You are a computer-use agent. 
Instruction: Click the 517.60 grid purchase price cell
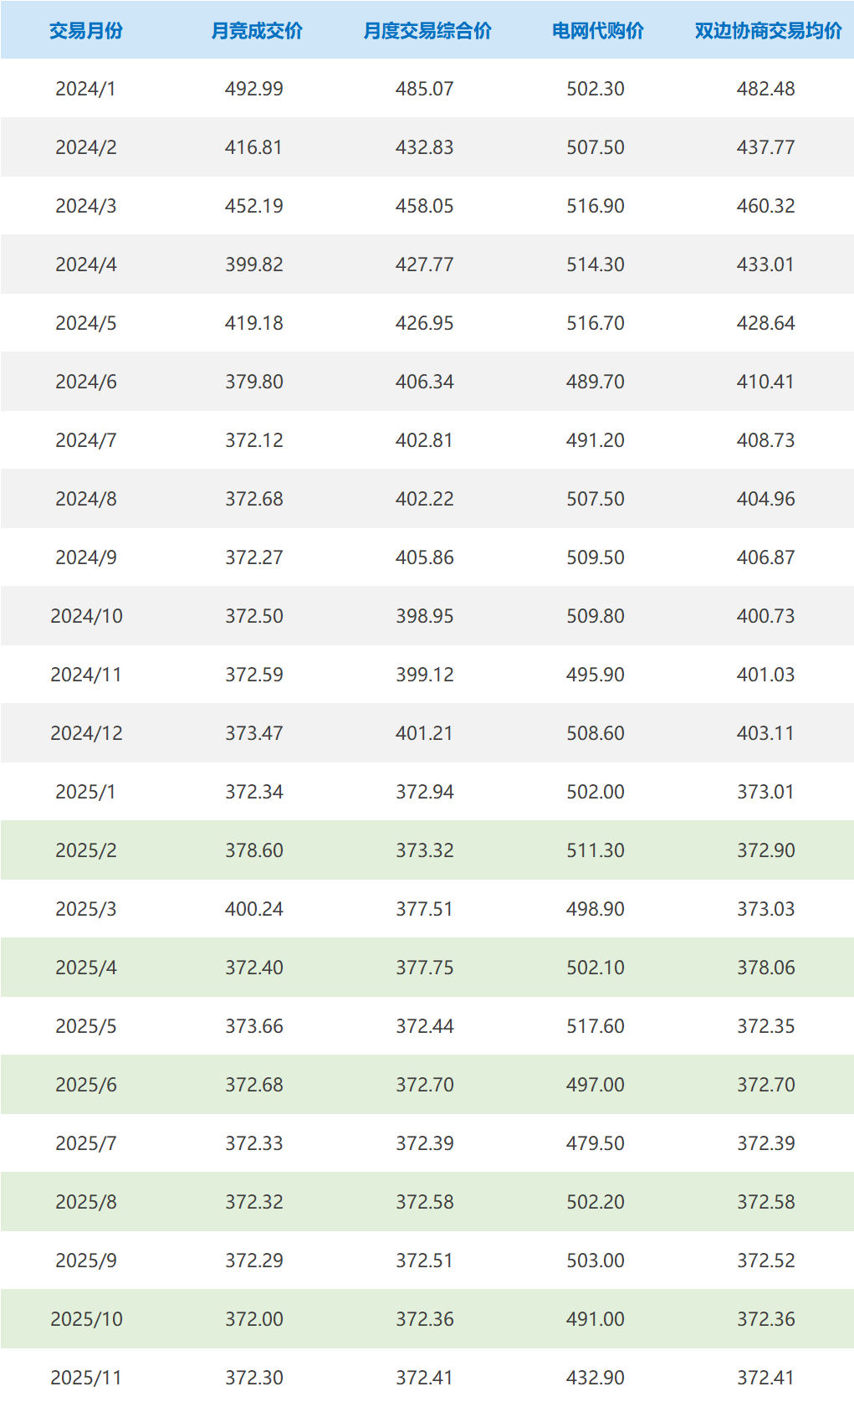pyautogui.click(x=596, y=1026)
